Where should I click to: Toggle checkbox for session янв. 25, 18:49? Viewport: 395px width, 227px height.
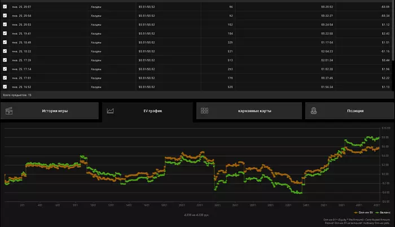[5, 42]
